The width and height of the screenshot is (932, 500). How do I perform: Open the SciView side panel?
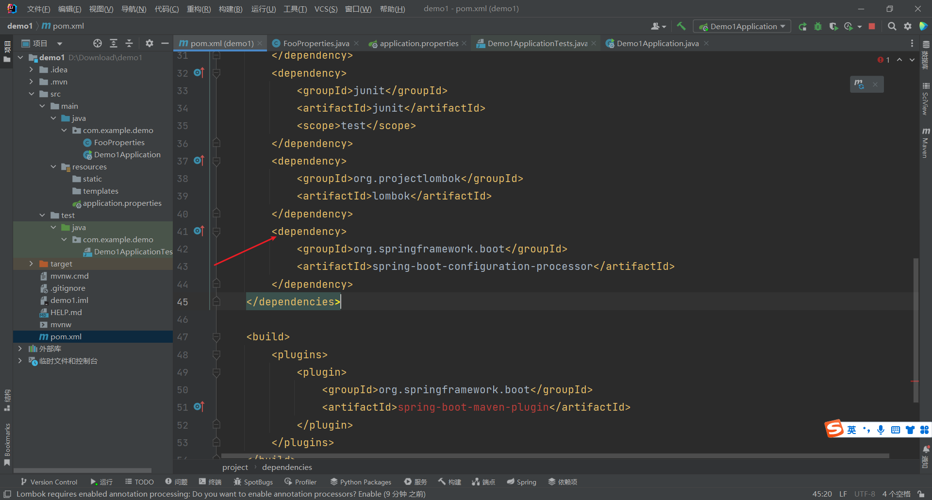pos(926,99)
